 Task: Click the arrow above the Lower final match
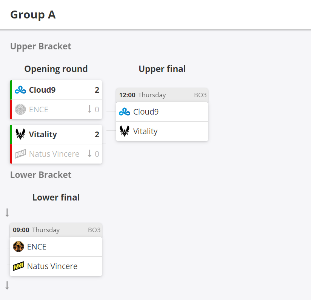(7, 213)
